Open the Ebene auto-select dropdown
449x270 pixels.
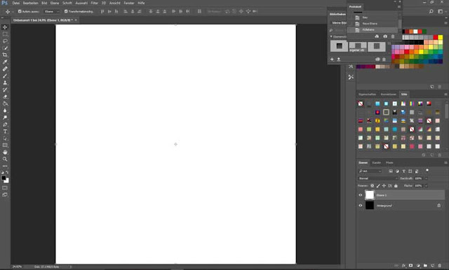coord(52,11)
